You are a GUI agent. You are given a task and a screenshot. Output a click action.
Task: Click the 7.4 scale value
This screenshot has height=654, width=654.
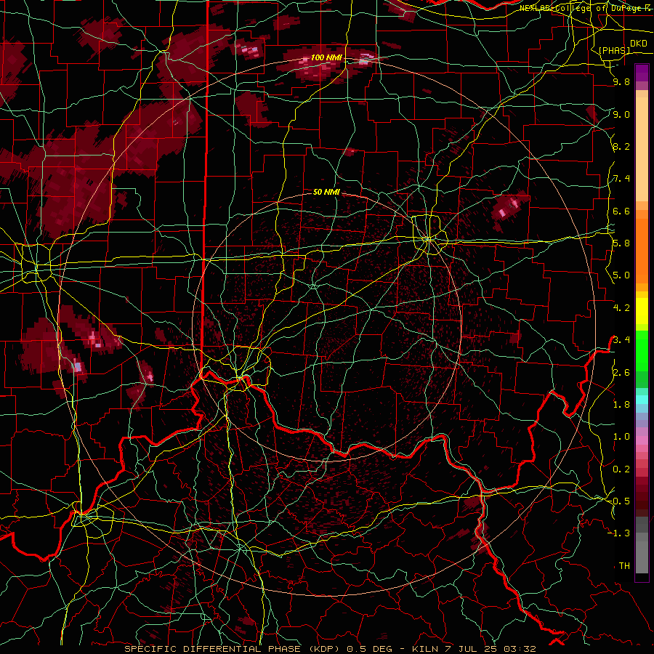pyautogui.click(x=621, y=179)
